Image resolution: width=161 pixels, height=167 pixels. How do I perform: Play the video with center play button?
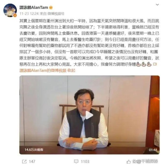(89, 115)
